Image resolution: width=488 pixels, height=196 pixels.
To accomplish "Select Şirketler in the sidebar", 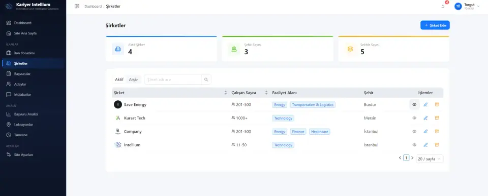I will click(33, 64).
